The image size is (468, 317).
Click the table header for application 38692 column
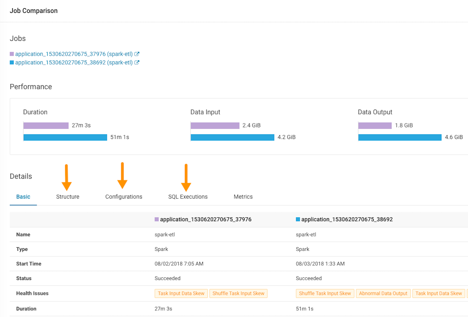pyautogui.click(x=347, y=220)
